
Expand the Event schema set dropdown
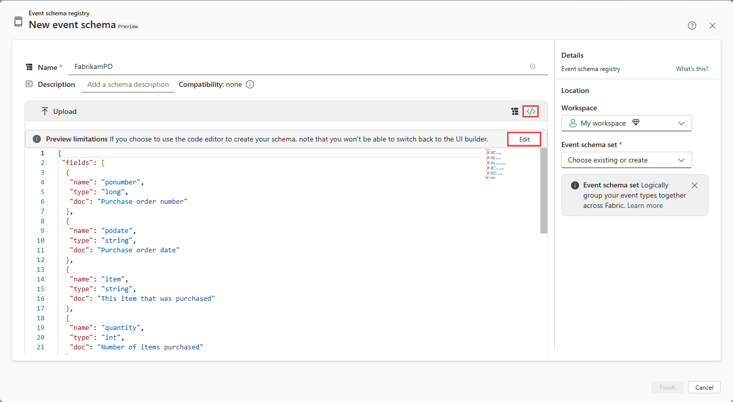click(x=680, y=160)
